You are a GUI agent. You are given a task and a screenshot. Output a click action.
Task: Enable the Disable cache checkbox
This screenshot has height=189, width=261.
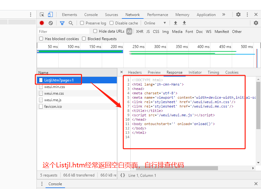point(111,23)
